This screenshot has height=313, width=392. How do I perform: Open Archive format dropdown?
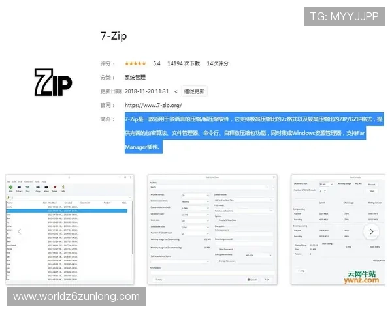[x=195, y=196]
